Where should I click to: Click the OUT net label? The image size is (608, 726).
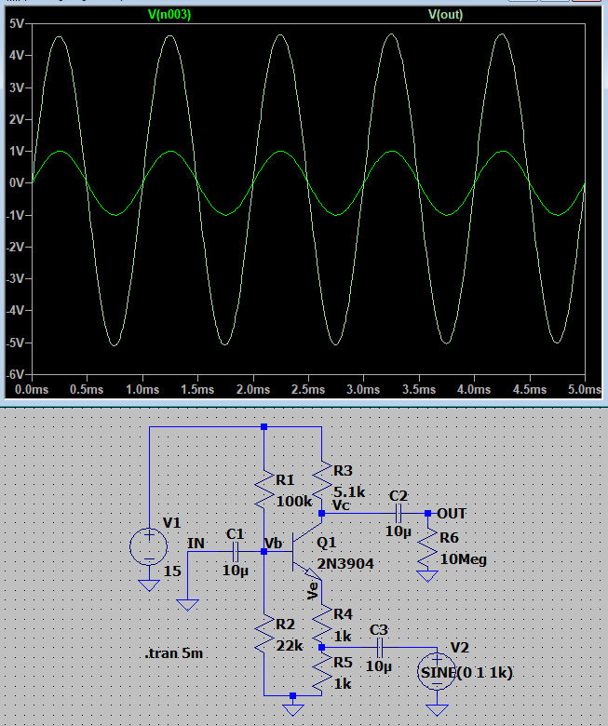tap(452, 514)
